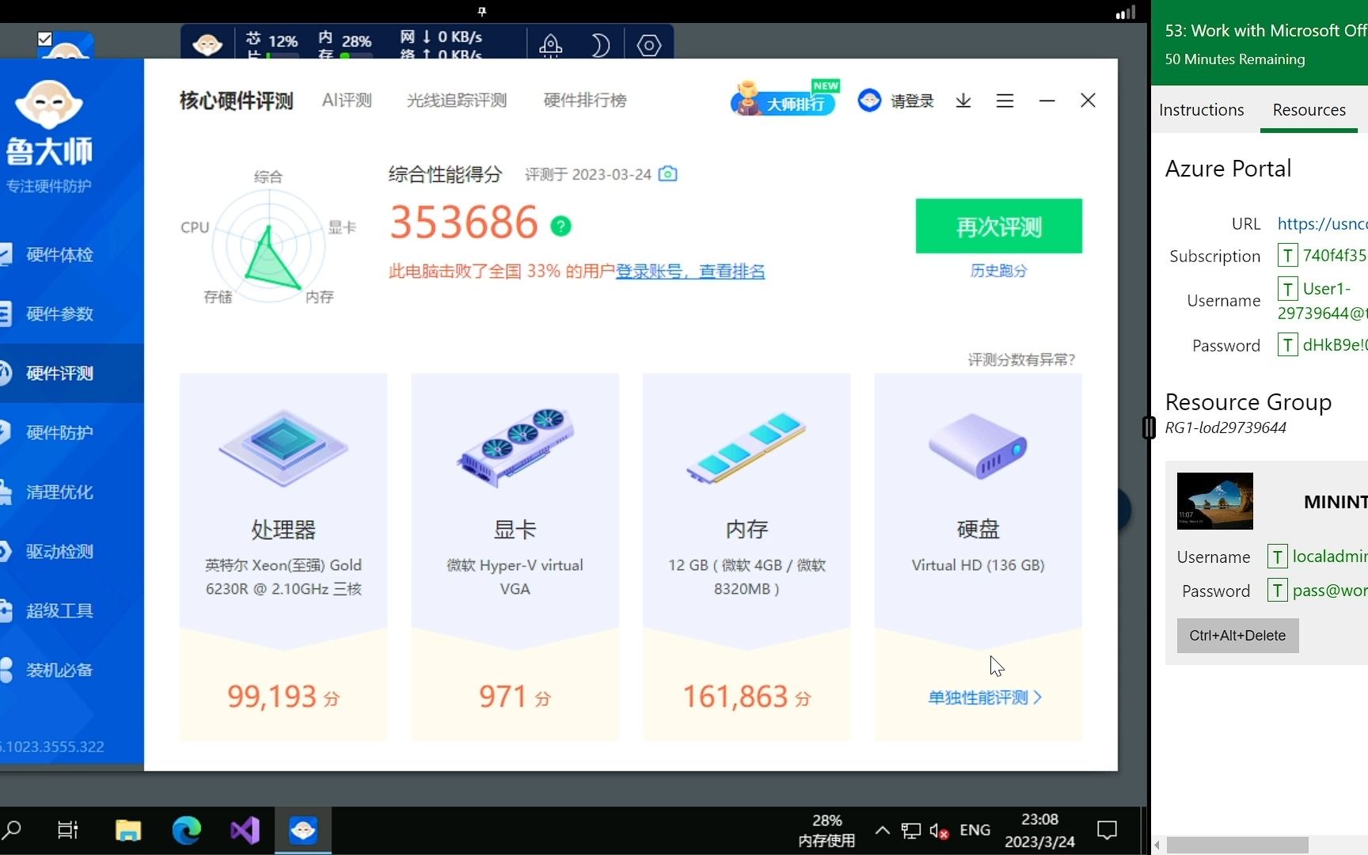Open the hamburger menu icon
Screen dimensions: 1368x855
pos(1005,101)
